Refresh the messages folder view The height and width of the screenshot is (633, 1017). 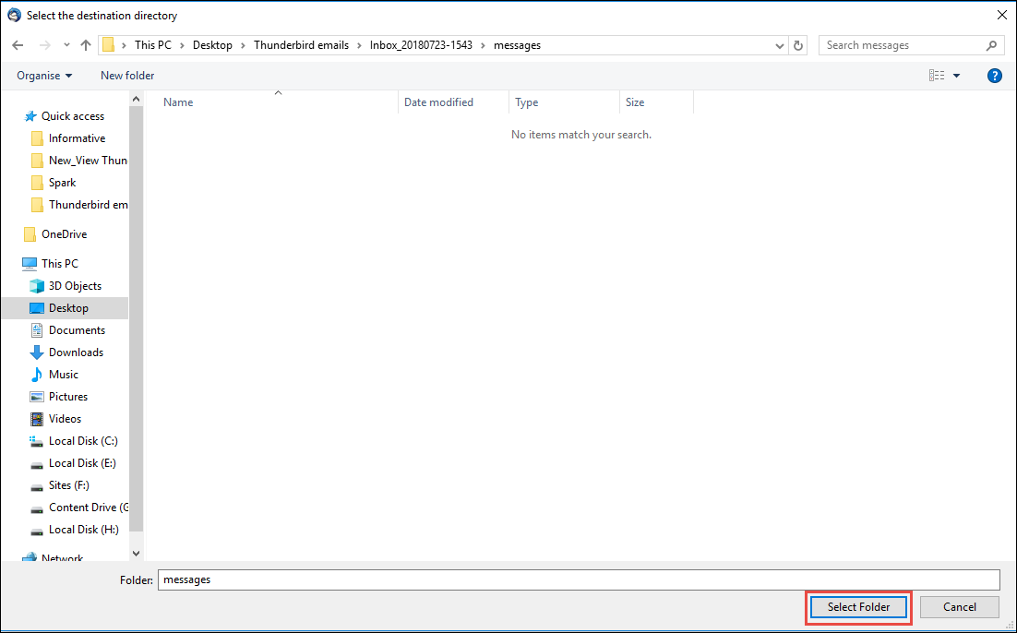[797, 44]
